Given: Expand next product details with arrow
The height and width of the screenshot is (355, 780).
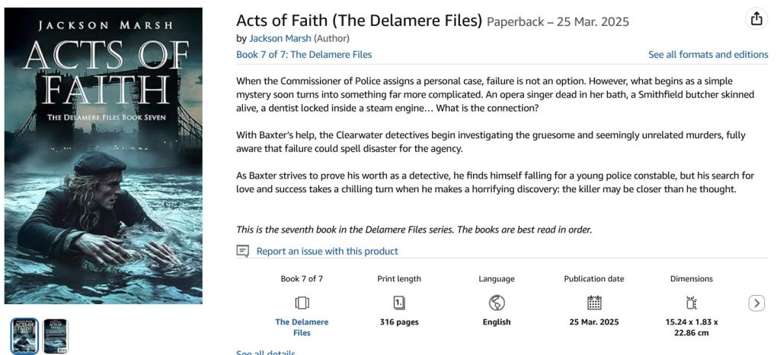Looking at the screenshot, I should (756, 303).
